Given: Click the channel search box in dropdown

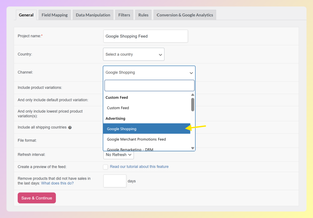Looking at the screenshot, I should pos(149,86).
